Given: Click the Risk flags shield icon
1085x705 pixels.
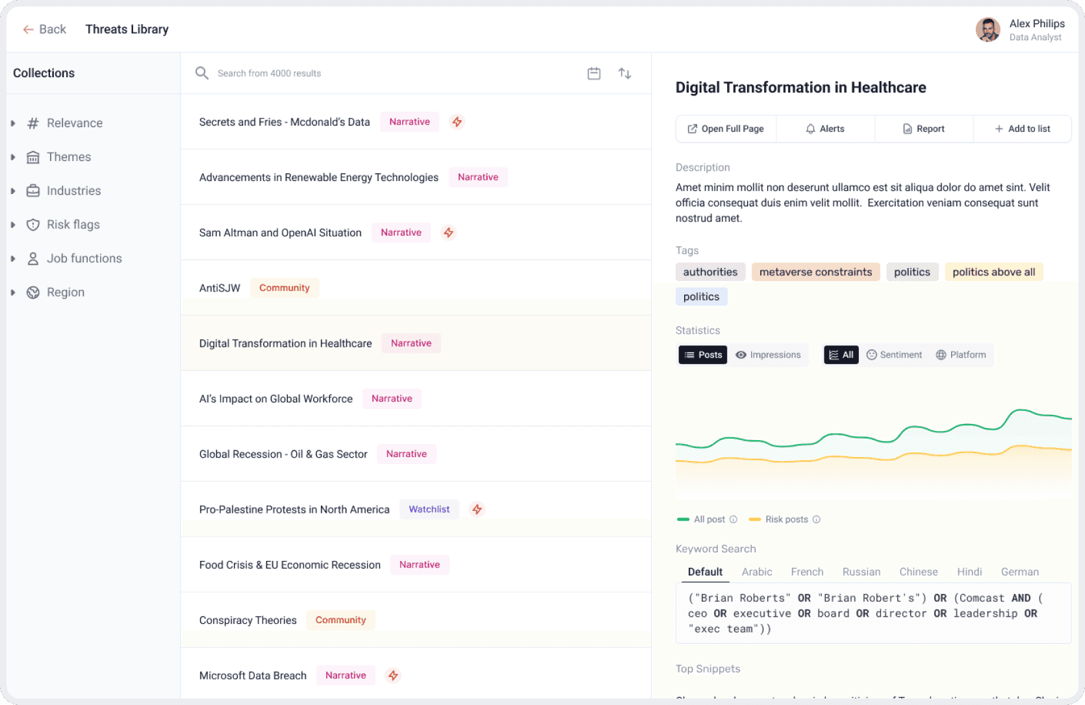Looking at the screenshot, I should [33, 224].
